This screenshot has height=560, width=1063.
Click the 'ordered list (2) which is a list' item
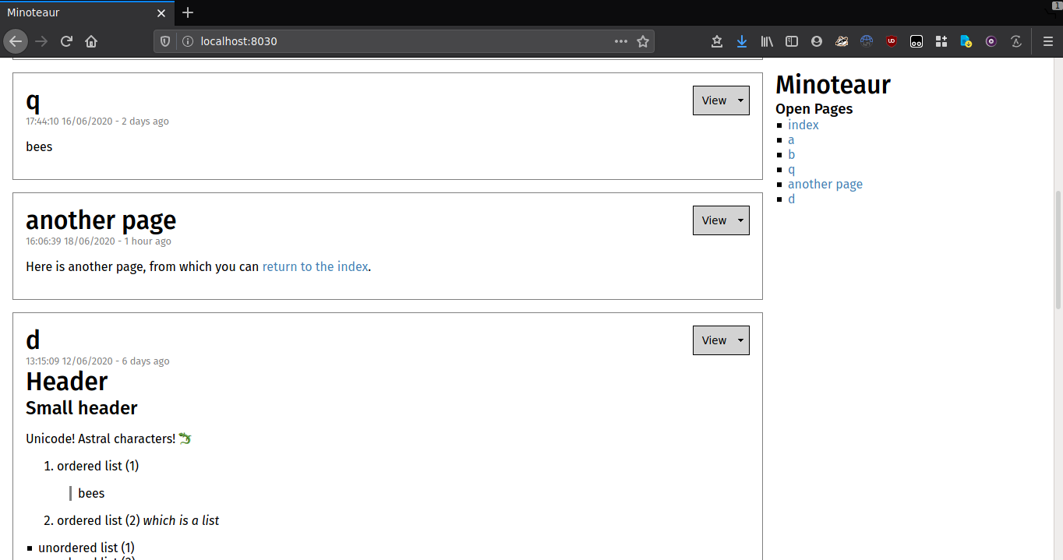tap(138, 520)
